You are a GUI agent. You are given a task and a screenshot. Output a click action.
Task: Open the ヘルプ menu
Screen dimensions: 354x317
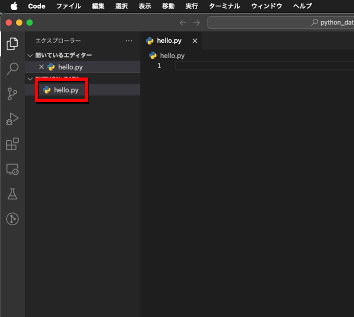tap(303, 6)
